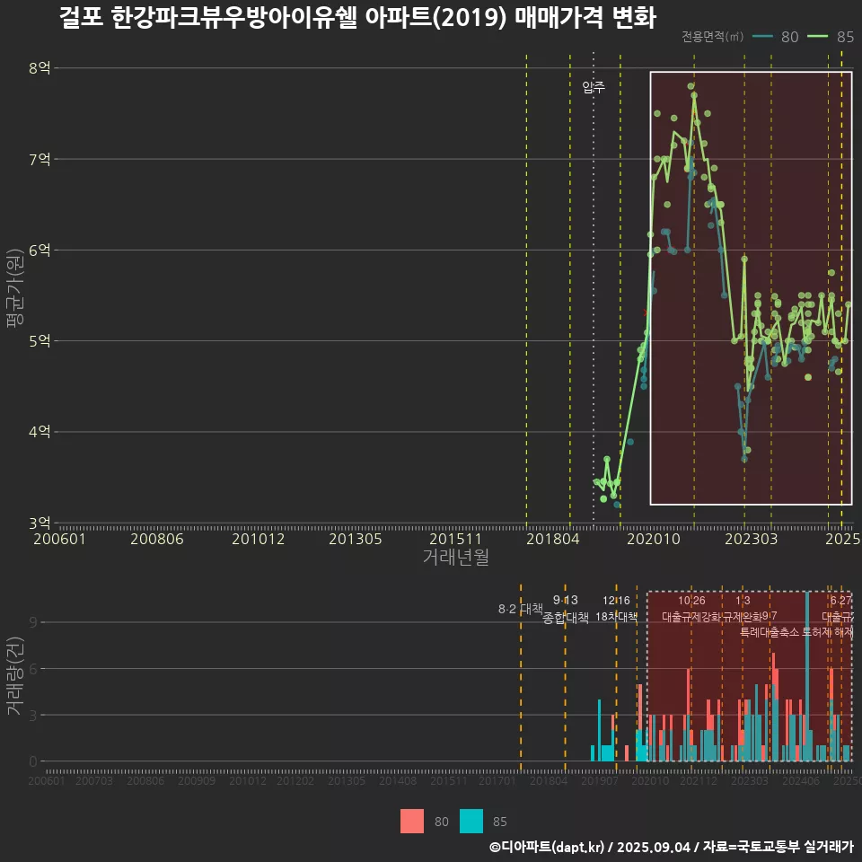The width and height of the screenshot is (862, 862).
Task: Click the 거래량(건) axis title
Action: [14, 676]
